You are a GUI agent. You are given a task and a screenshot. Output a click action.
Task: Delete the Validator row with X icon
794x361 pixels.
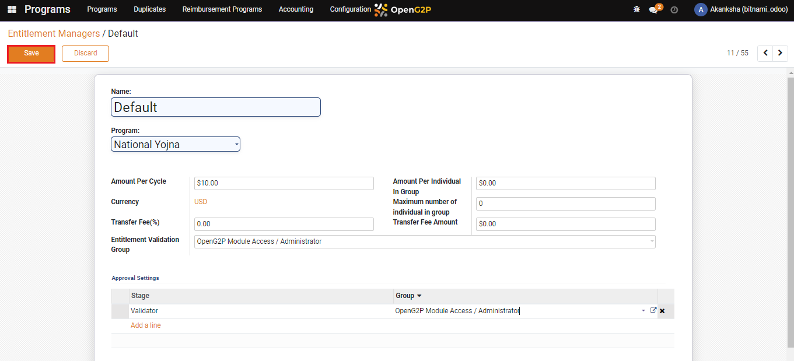click(x=662, y=311)
